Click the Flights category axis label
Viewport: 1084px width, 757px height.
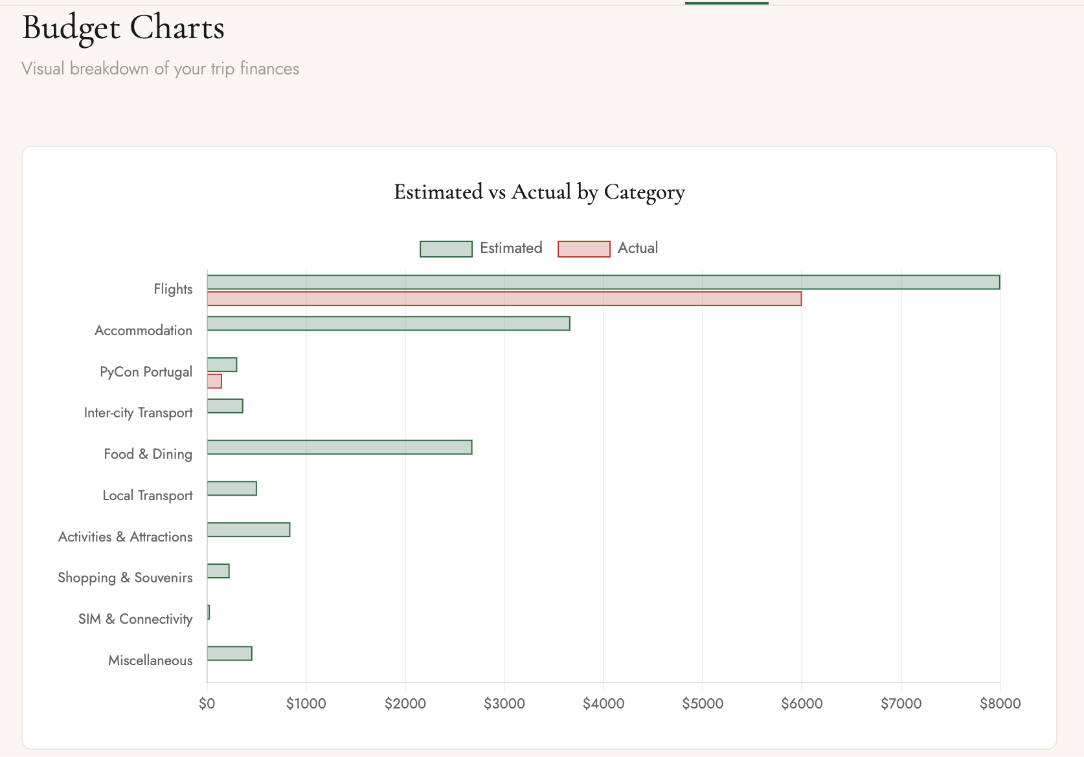coord(173,289)
